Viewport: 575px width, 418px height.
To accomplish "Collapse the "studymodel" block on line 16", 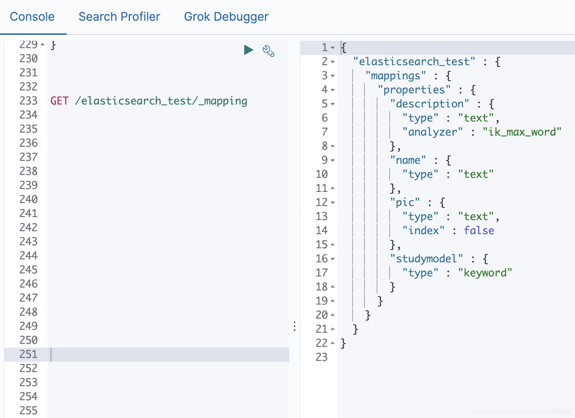I will (x=333, y=259).
